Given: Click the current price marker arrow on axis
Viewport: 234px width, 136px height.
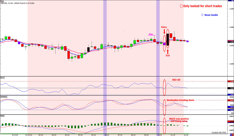Looking at the screenshot, I should (228, 42).
